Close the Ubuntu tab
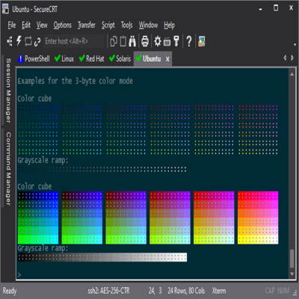This screenshot has height=299, width=299. point(167,59)
